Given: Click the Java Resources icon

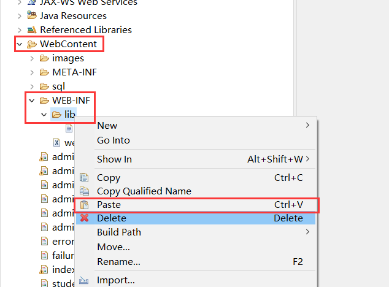Looking at the screenshot, I should click(x=32, y=16).
